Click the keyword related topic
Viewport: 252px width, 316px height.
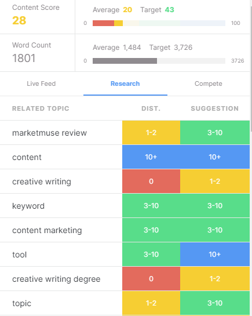tap(28, 206)
